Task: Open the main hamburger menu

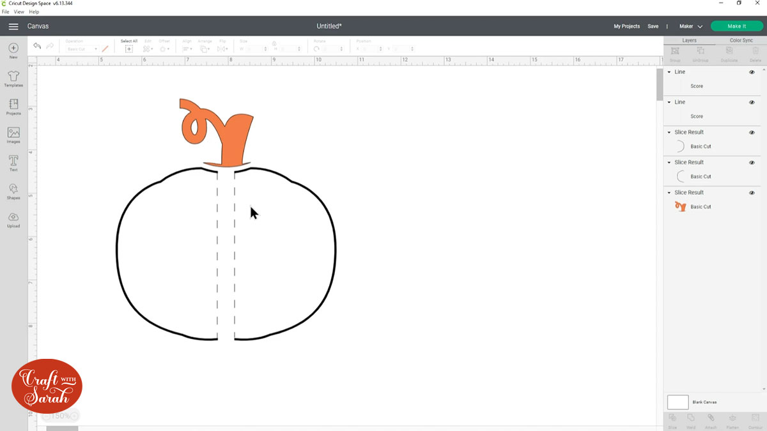Action: point(13,26)
